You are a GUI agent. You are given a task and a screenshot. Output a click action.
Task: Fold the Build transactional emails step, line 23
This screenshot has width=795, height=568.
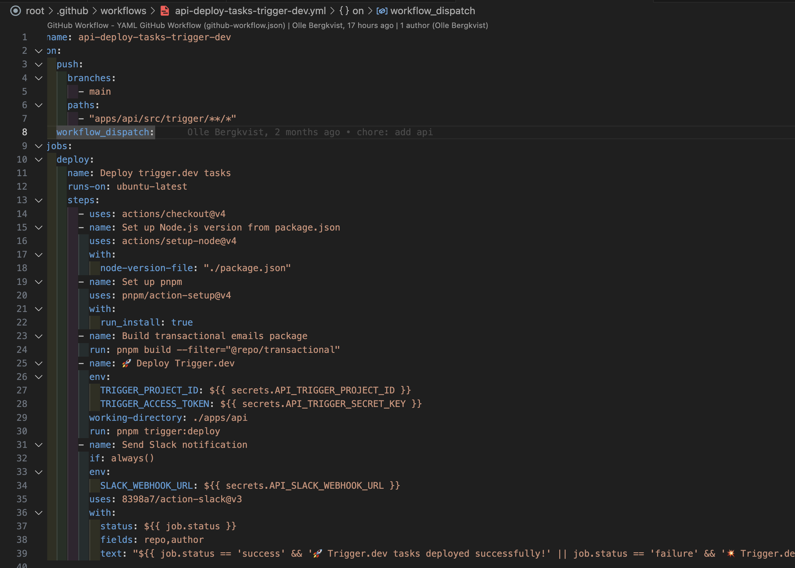click(x=39, y=336)
